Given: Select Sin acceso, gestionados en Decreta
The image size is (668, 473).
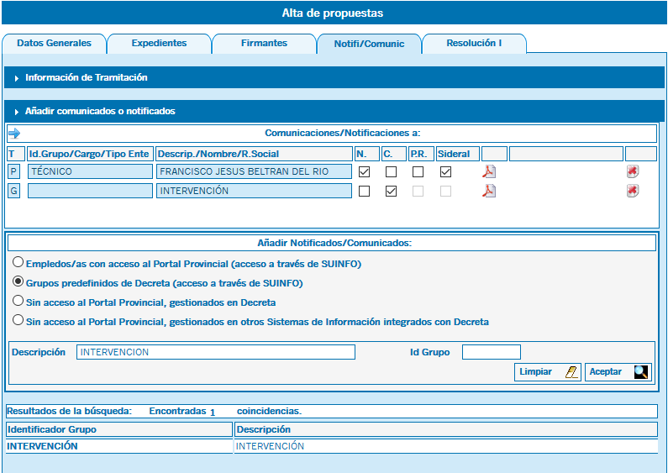Looking at the screenshot, I should tap(18, 301).
